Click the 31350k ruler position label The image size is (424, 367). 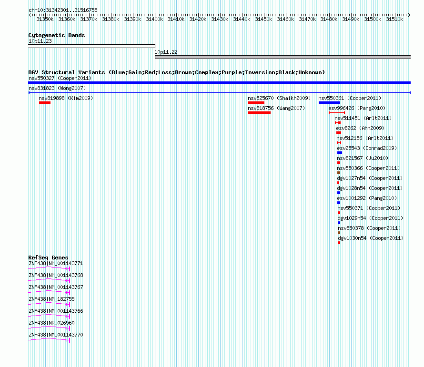(45, 19)
